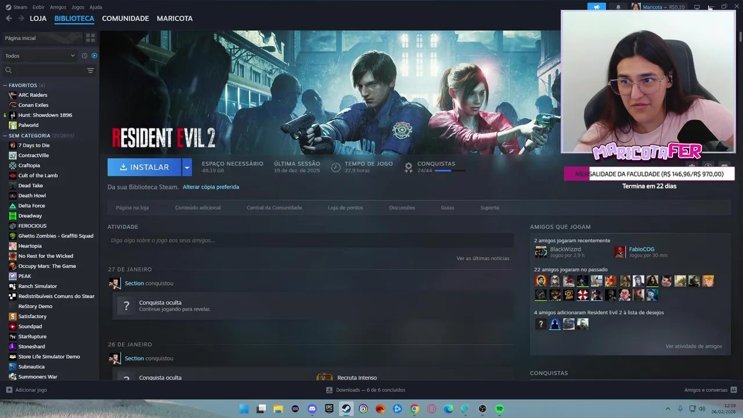Image resolution: width=743 pixels, height=418 pixels.
Task: Select Subnautica in the library list
Action: coord(31,367)
